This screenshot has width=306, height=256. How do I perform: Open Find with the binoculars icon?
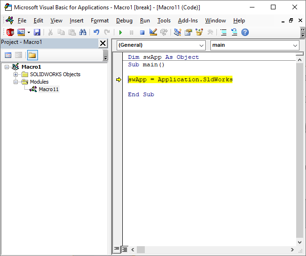pos(83,32)
